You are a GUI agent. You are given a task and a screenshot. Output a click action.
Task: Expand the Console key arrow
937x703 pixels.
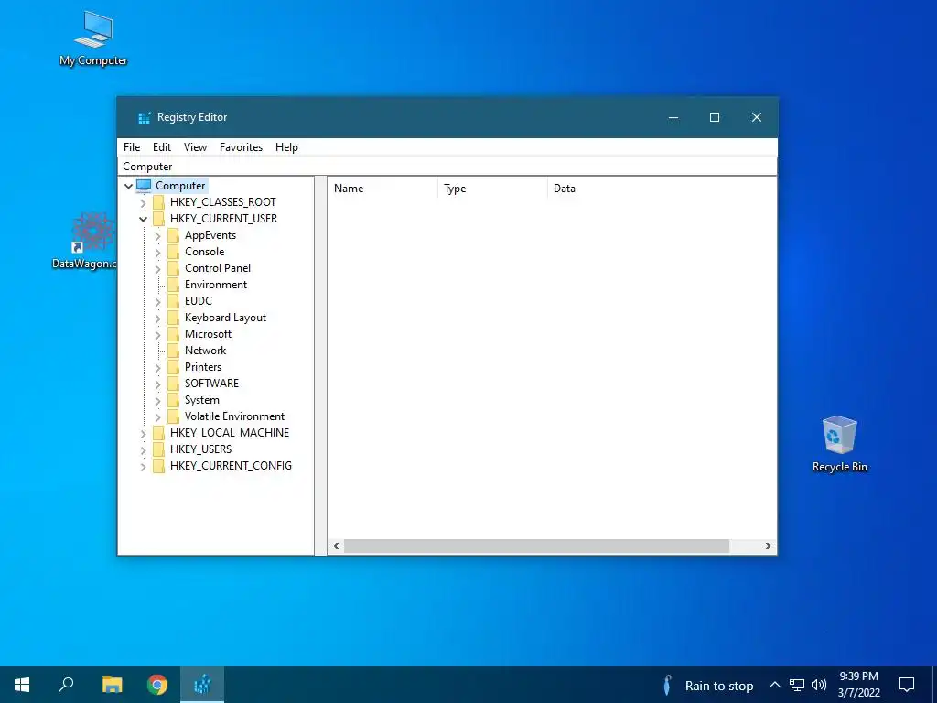click(x=157, y=253)
